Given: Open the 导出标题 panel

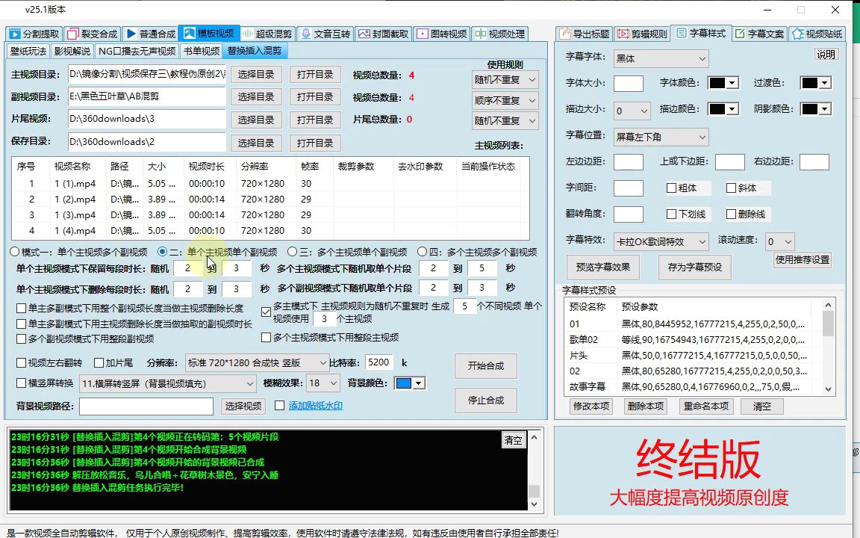Looking at the screenshot, I should [583, 34].
